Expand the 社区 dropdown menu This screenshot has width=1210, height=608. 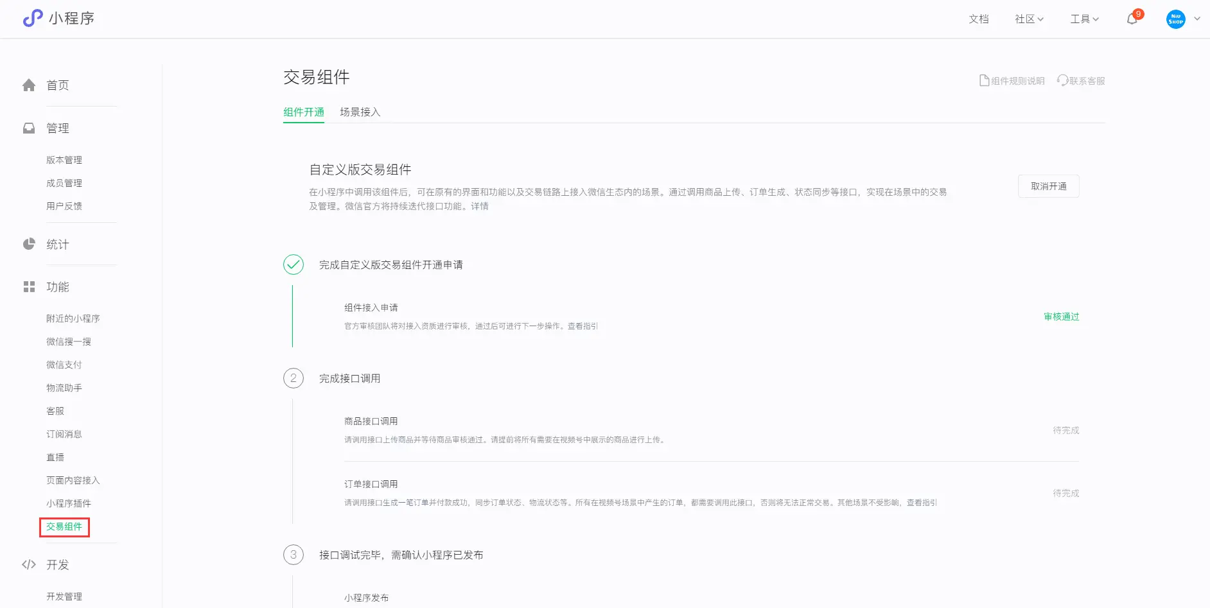(x=1029, y=19)
